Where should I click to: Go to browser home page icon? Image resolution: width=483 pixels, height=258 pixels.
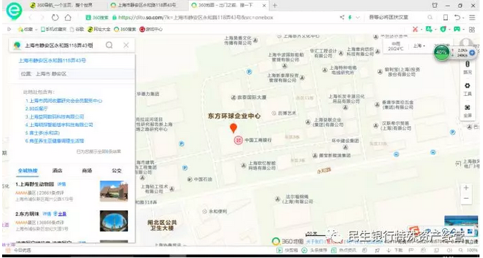tap(68, 18)
